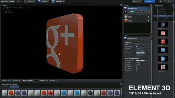This screenshot has height=98, width=175.
Task: Click the refresh icon beside Reset All
Action: [25, 1]
